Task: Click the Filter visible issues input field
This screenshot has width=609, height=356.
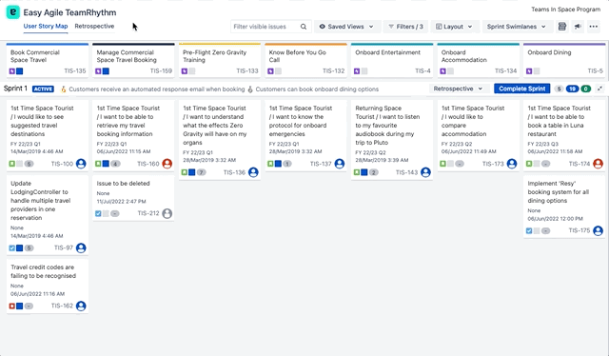Action: coord(265,27)
